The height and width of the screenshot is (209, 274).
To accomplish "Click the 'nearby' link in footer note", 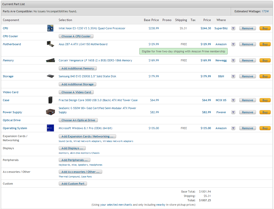I will (x=161, y=205).
